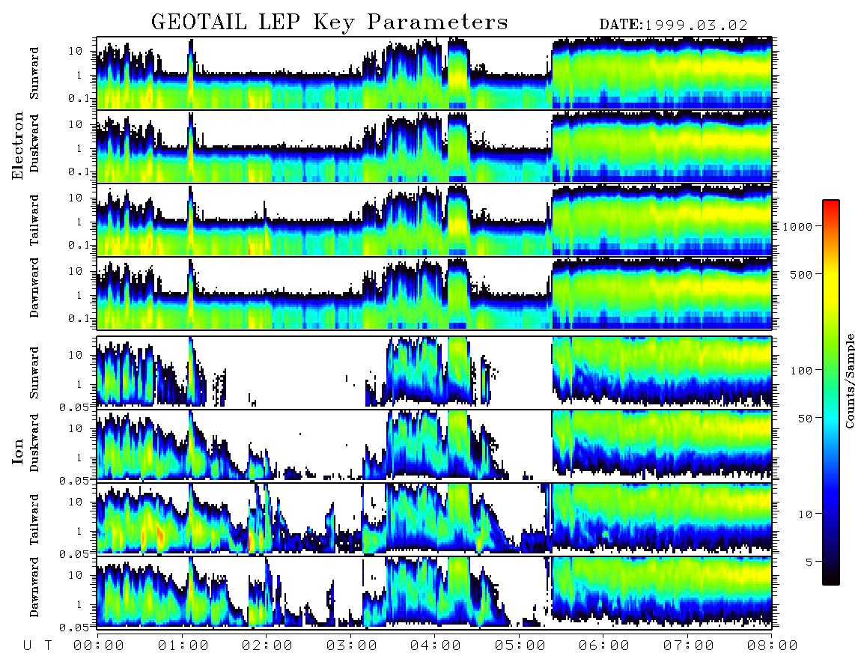Viewport: 855px width, 659px height.
Task: Click inside the Ion Dawnward spectrogram panel
Action: click(434, 592)
